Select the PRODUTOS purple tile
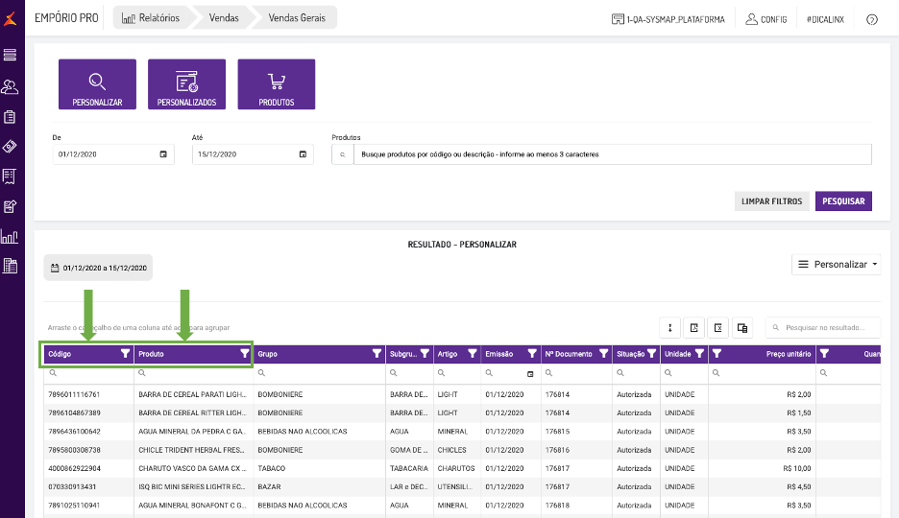Image resolution: width=899 pixels, height=518 pixels. (x=277, y=84)
